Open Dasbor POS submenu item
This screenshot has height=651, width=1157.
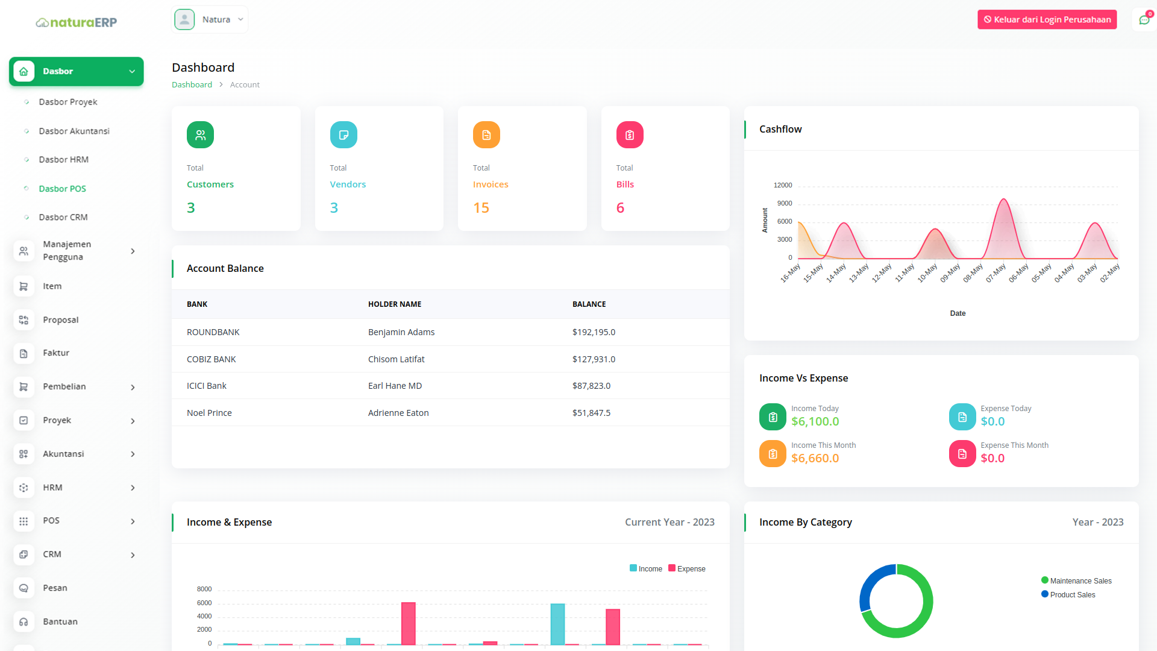coord(62,189)
